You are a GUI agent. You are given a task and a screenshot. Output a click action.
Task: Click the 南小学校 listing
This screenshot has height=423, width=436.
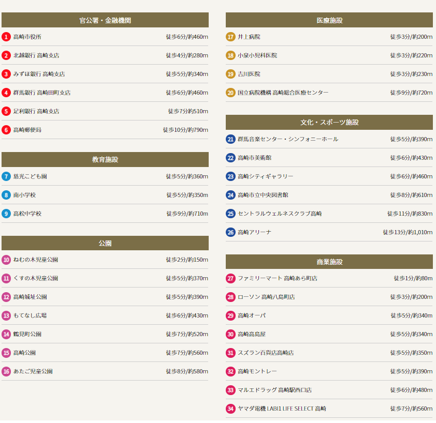point(24,195)
